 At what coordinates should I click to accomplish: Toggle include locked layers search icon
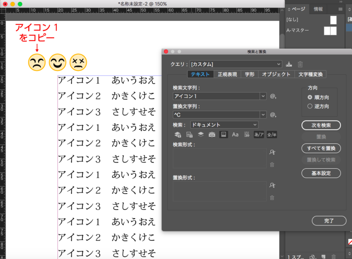pos(177,135)
